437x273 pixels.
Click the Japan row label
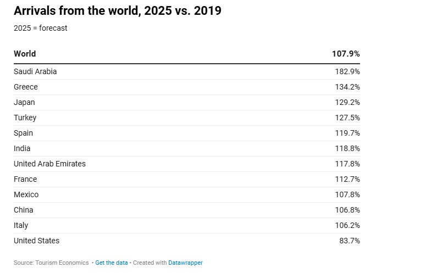tap(24, 102)
